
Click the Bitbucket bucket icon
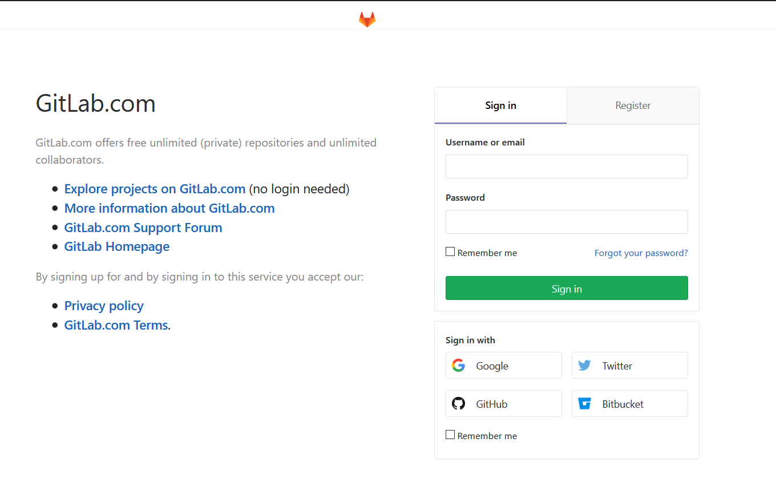[584, 404]
